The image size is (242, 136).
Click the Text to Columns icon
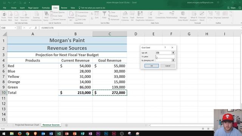click(x=125, y=16)
